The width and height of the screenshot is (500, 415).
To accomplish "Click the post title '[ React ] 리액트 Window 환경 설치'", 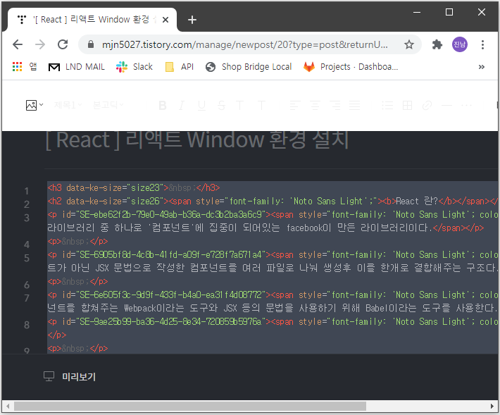I will pyautogui.click(x=197, y=140).
